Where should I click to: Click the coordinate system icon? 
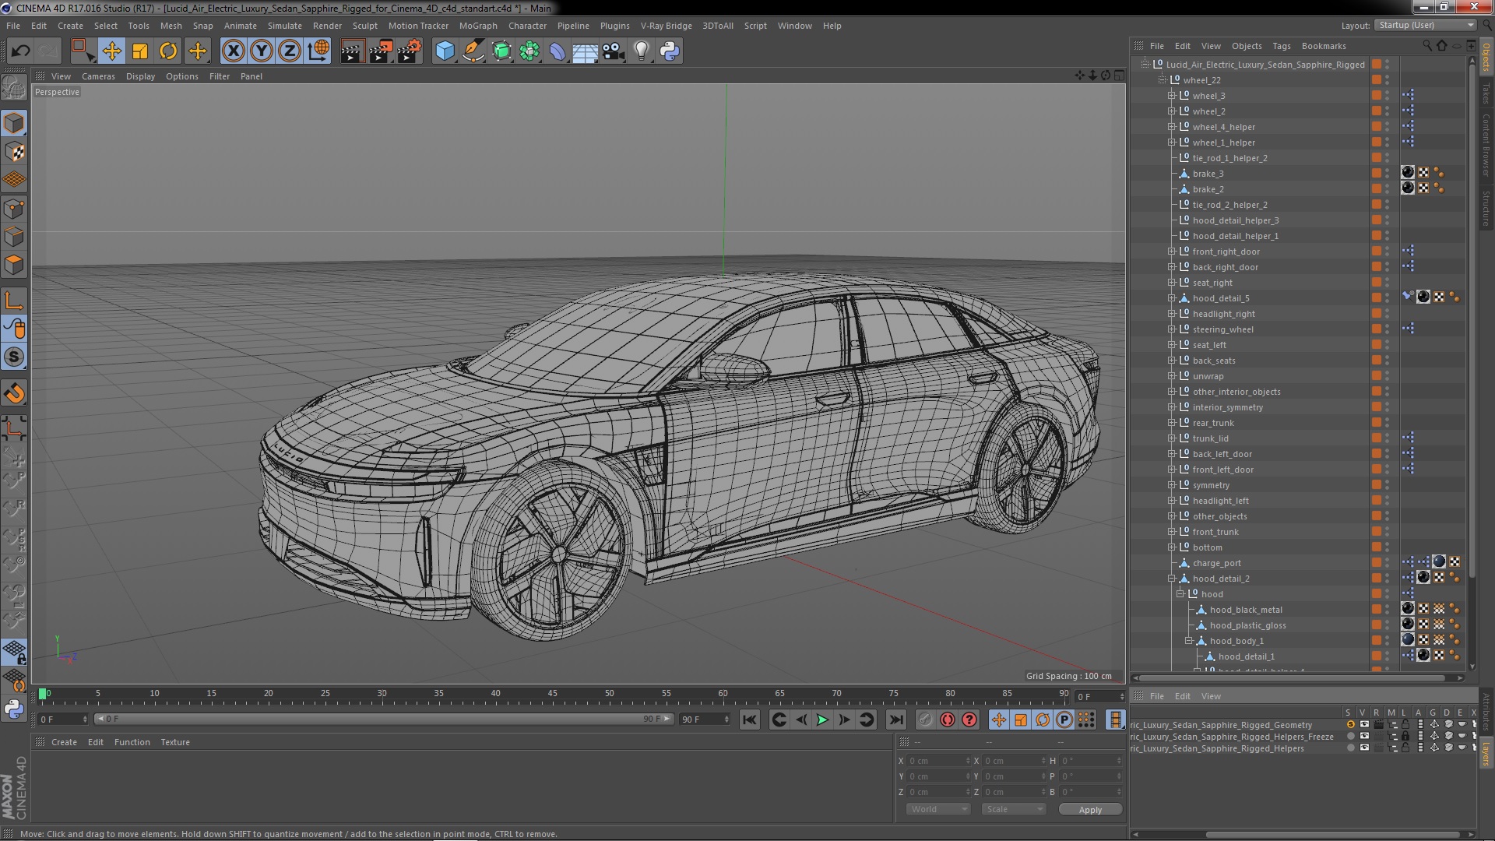(x=318, y=51)
